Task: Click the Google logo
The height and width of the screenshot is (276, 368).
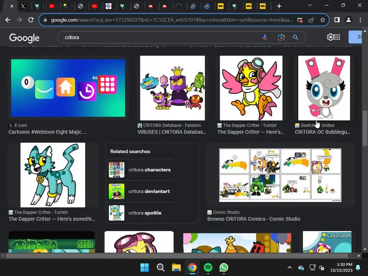Action: (x=24, y=38)
